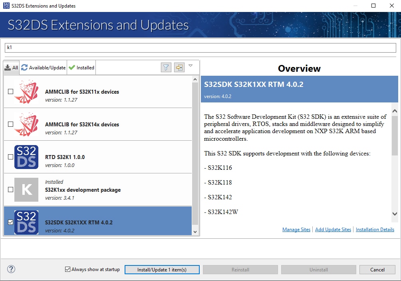
Task: Disable Always show at startup
Action: [x=67, y=269]
